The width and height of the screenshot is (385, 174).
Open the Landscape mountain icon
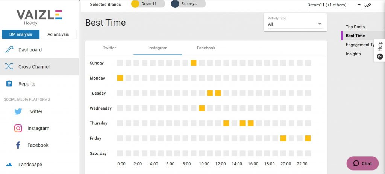[x=9, y=165]
